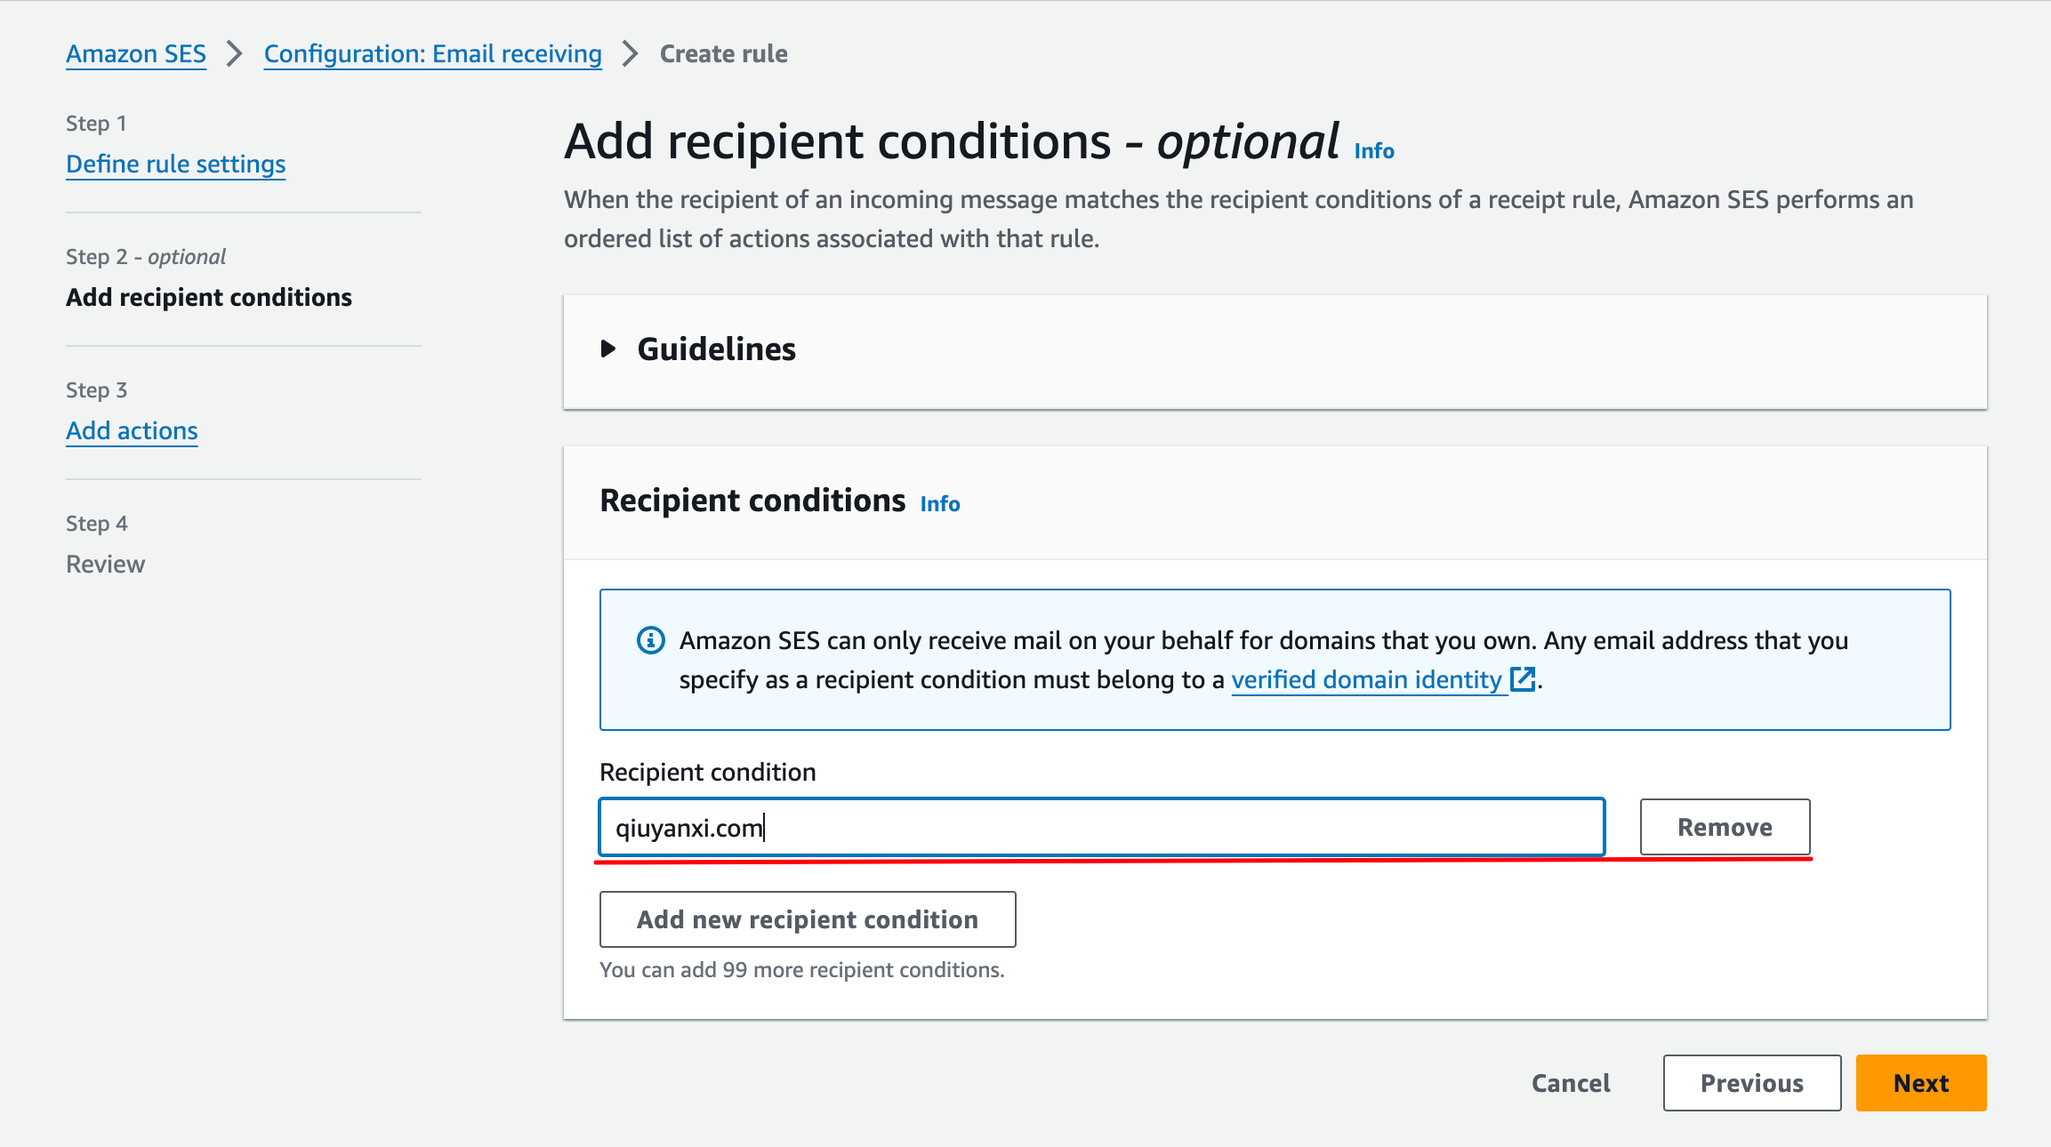Proceed with the orange Next button
The width and height of the screenshot is (2051, 1147).
[x=1921, y=1083]
